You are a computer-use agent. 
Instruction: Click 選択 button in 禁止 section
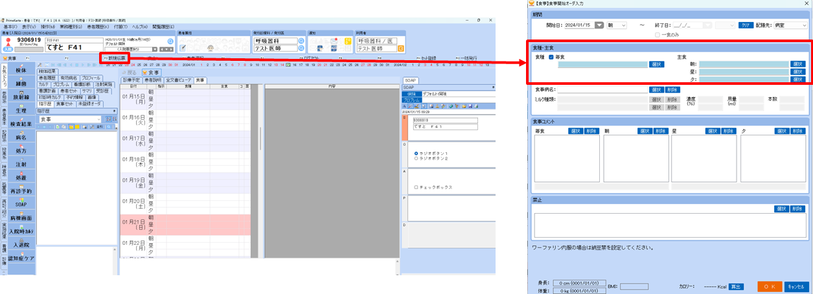(781, 209)
